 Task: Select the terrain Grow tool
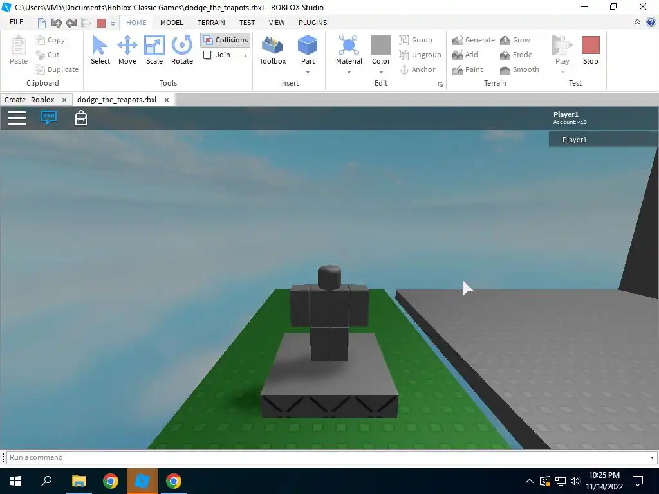(515, 40)
